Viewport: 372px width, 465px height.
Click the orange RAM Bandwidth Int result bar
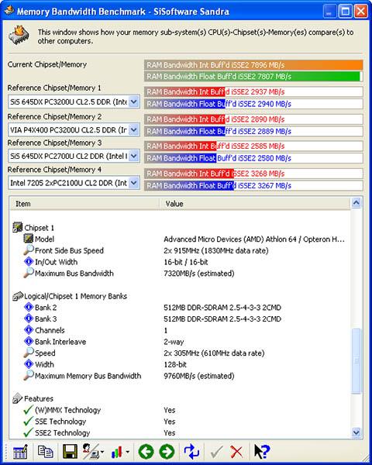click(x=253, y=65)
